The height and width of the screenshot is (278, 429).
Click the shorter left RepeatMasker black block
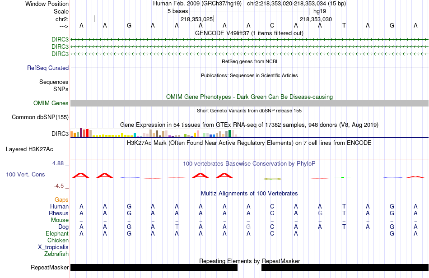[154, 267]
